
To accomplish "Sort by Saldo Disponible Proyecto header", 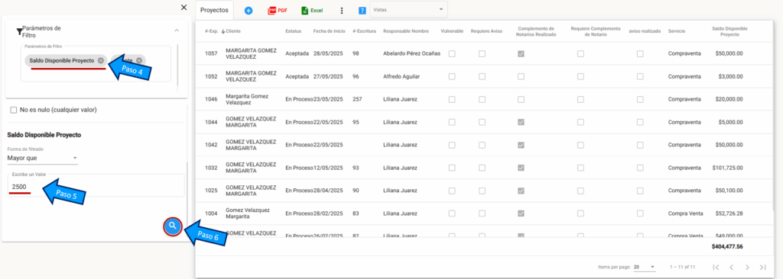I will click(x=729, y=31).
